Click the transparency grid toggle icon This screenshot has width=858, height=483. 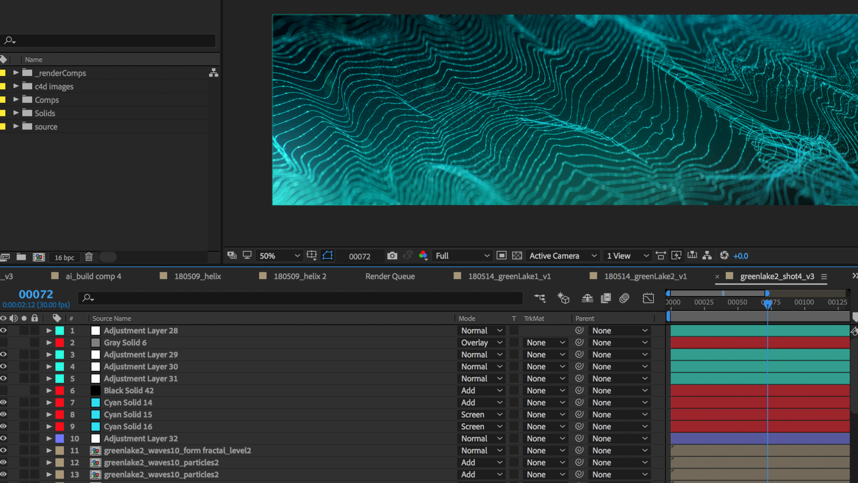(517, 256)
